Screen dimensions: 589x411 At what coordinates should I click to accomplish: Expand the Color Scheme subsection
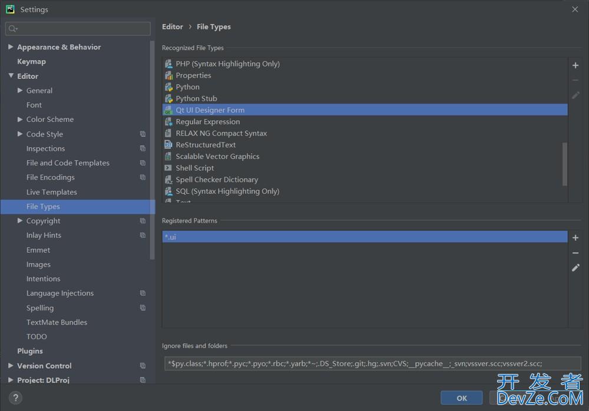20,119
